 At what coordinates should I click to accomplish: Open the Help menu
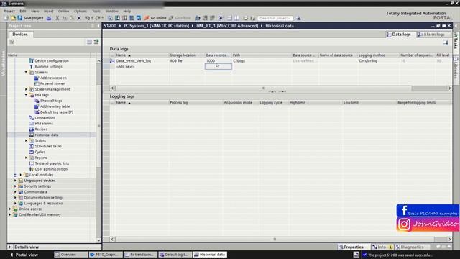pyautogui.click(x=127, y=11)
